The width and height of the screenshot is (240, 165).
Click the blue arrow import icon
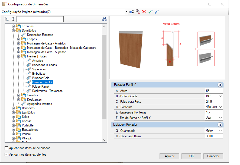pos(157,12)
